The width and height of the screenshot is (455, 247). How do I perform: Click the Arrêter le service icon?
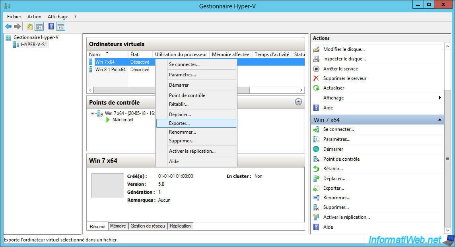[316, 69]
